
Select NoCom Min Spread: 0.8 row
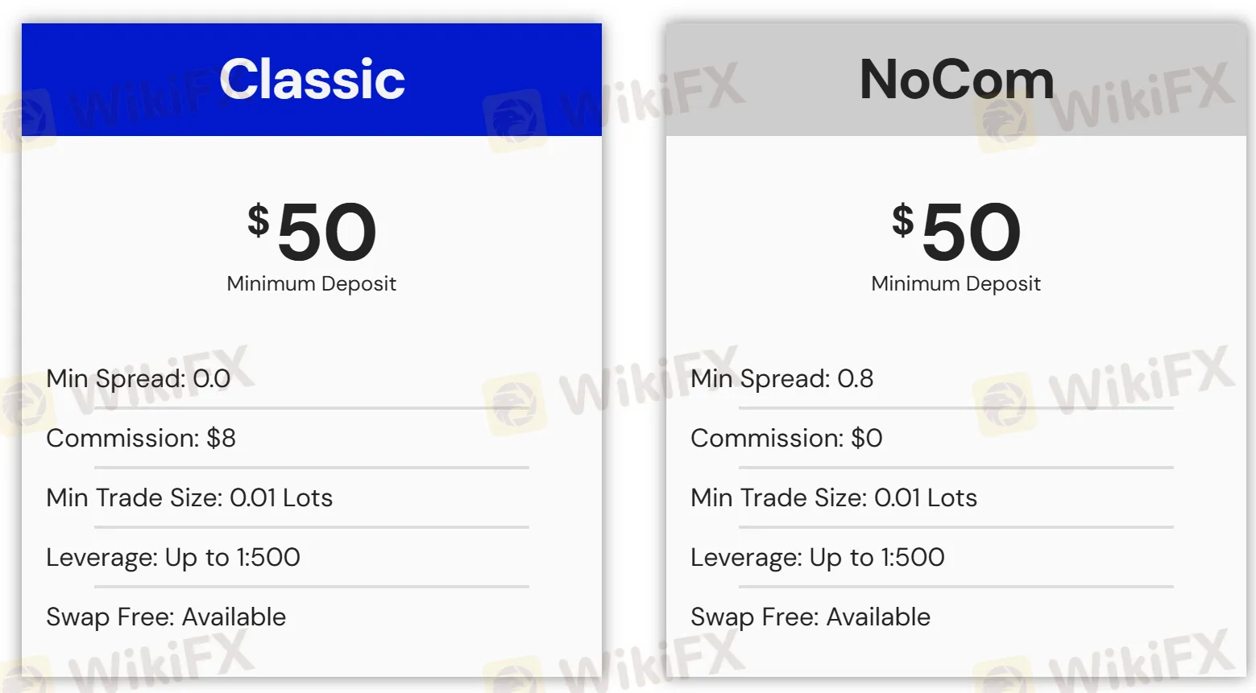click(x=781, y=378)
